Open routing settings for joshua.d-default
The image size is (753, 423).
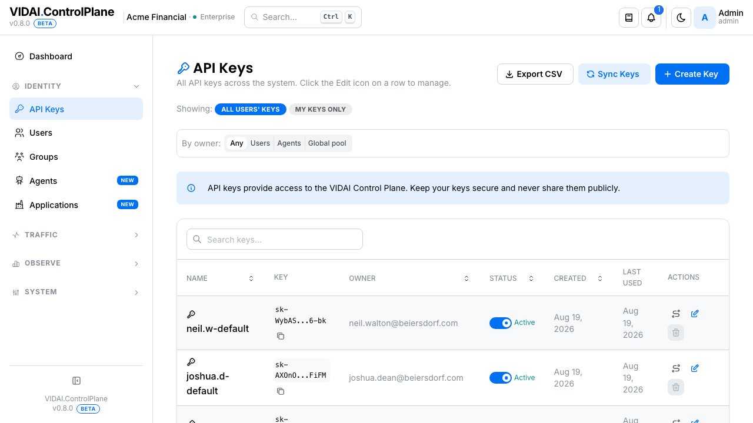click(x=676, y=368)
